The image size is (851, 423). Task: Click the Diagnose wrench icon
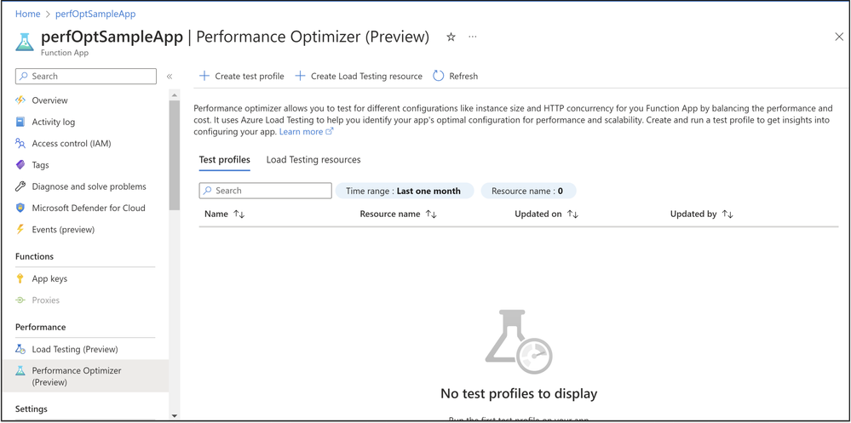20,186
